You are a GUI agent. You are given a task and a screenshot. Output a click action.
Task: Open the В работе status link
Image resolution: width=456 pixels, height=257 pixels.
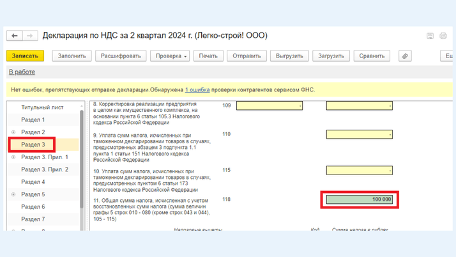click(x=22, y=72)
